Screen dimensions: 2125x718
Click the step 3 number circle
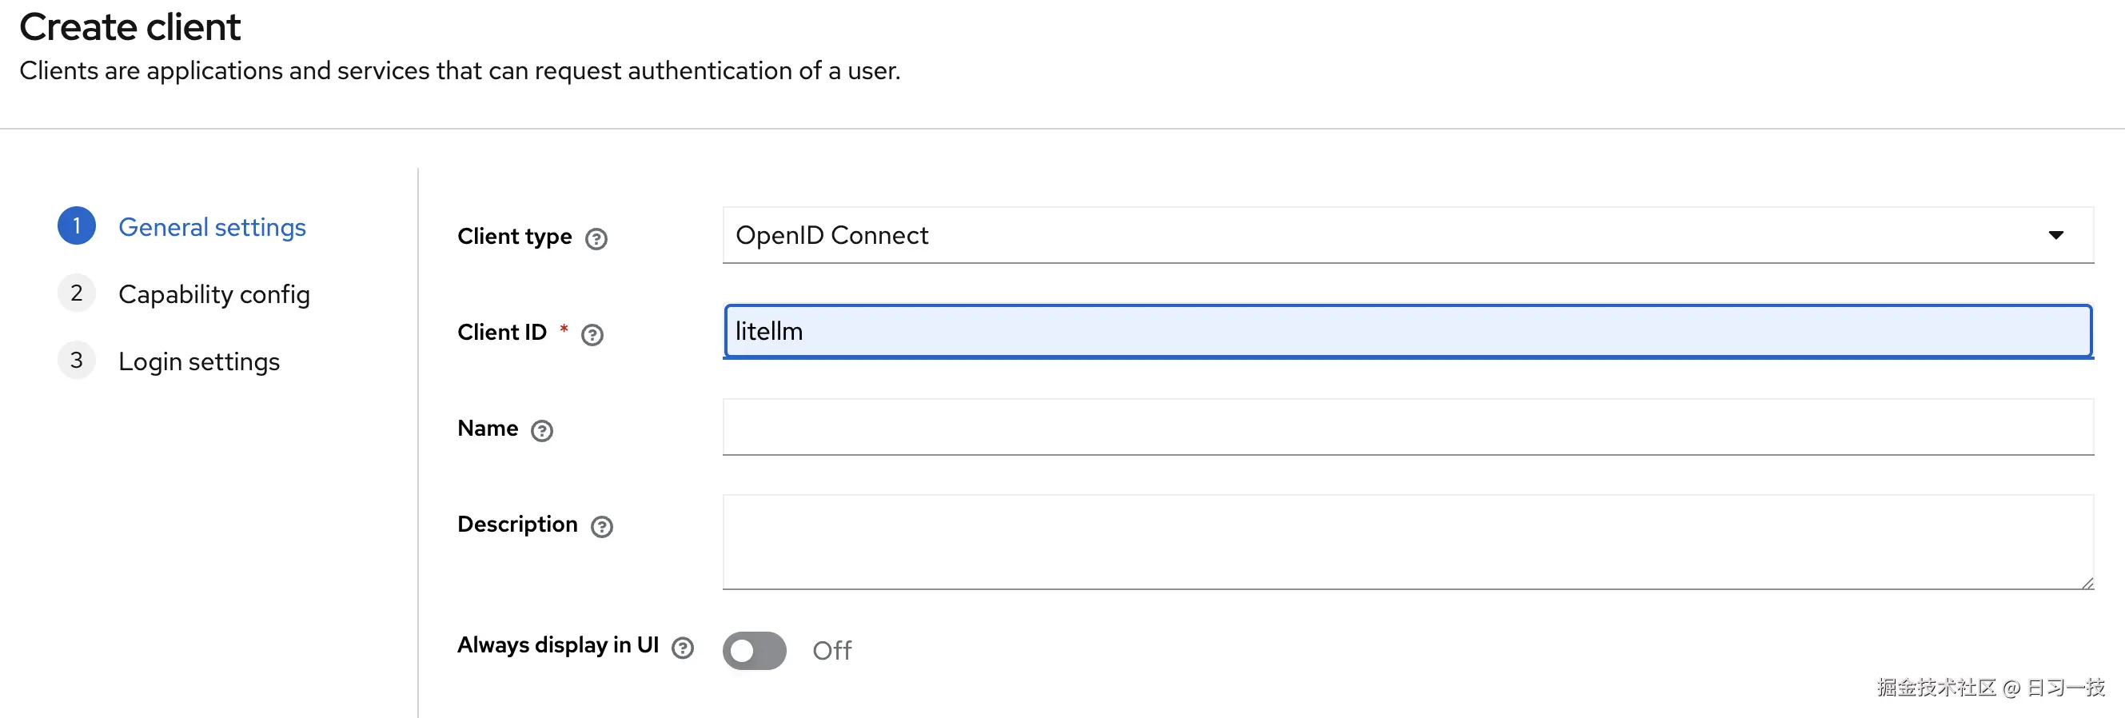click(77, 361)
